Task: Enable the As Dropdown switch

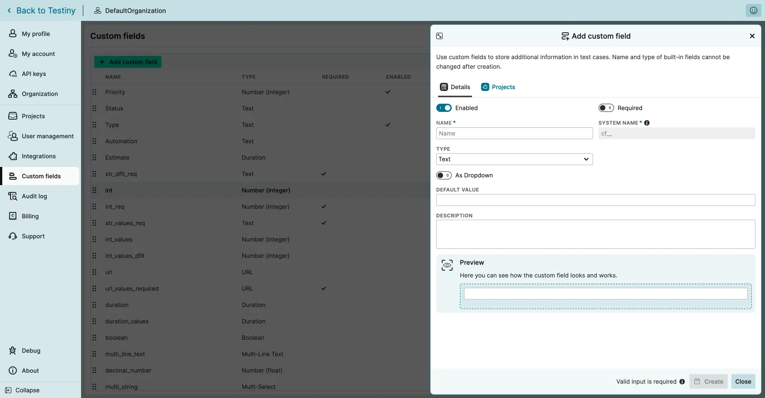Action: point(444,175)
